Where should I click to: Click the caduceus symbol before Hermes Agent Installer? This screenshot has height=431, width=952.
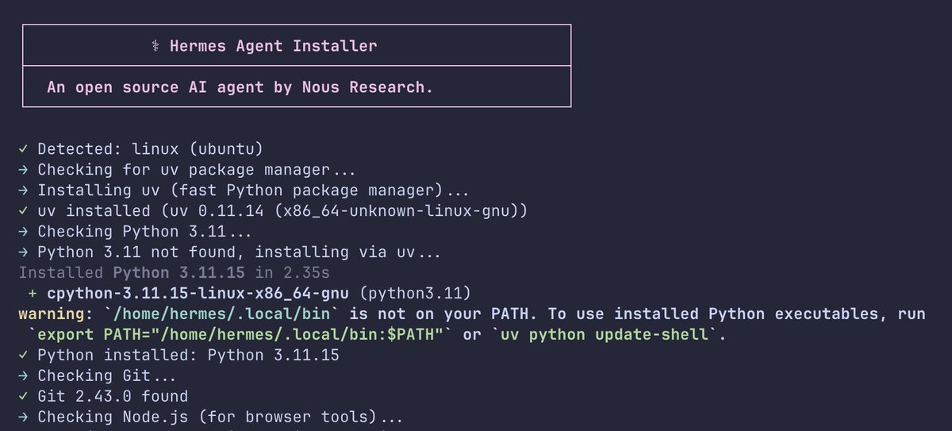tap(155, 46)
